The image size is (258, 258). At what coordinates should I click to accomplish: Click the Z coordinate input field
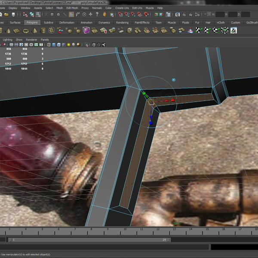[246, 15]
